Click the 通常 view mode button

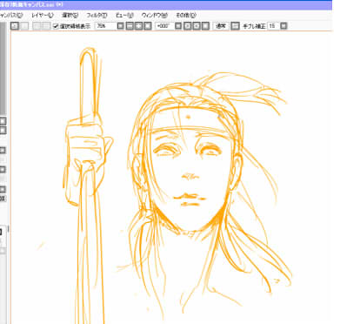point(221,26)
